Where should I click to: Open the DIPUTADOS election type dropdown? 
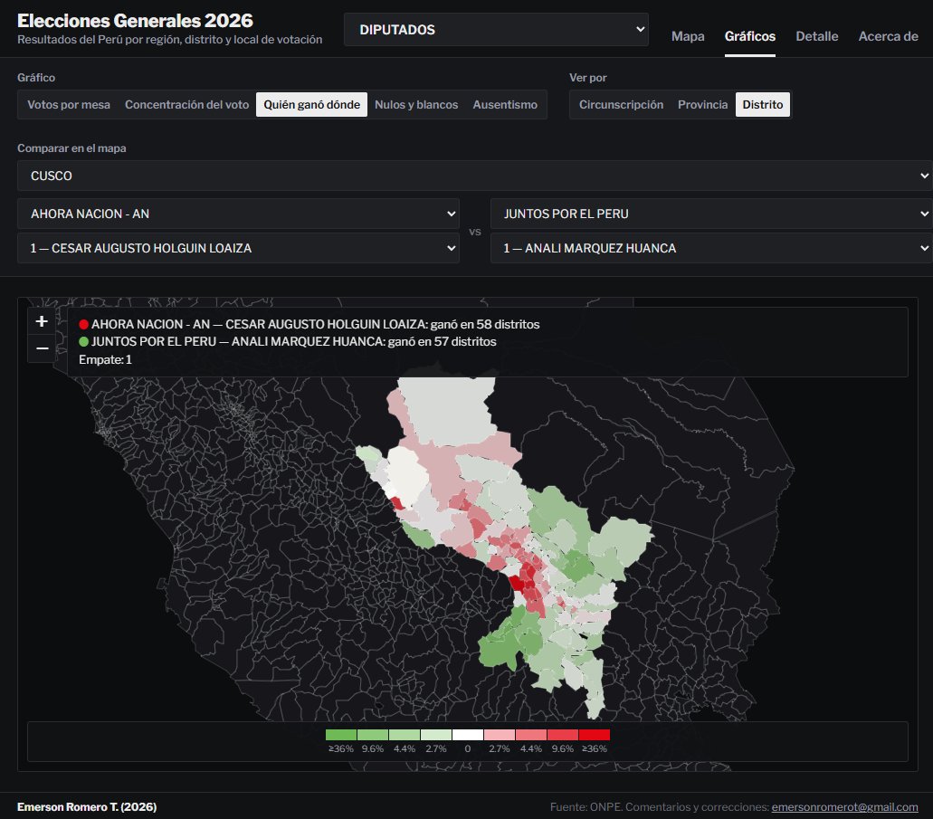pyautogui.click(x=496, y=30)
